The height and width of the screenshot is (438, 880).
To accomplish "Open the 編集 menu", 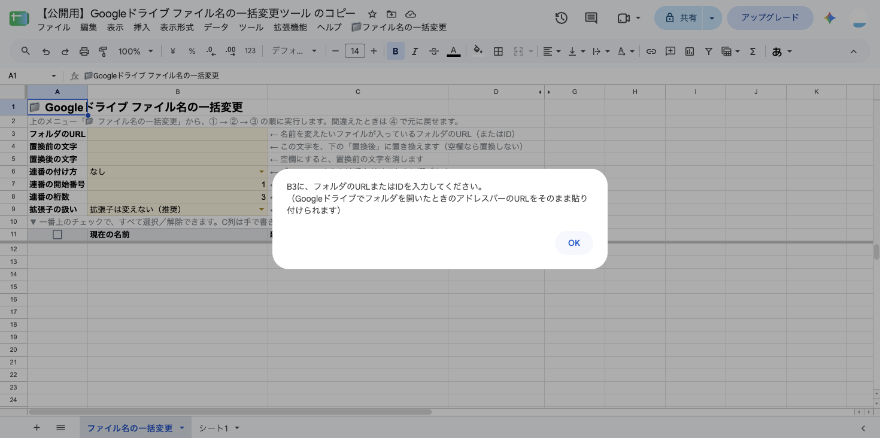I will 89,28.
